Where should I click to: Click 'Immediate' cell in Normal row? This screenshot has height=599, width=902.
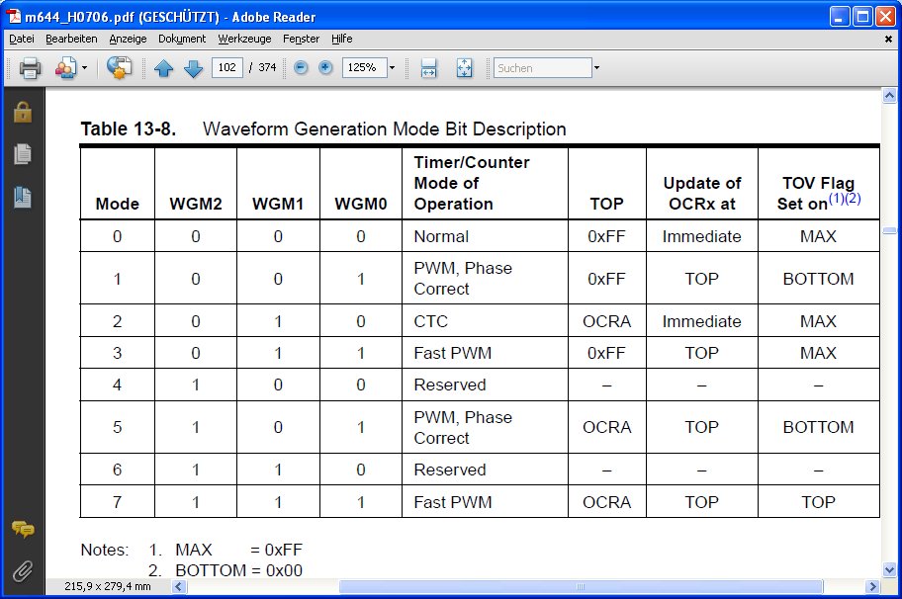[702, 236]
